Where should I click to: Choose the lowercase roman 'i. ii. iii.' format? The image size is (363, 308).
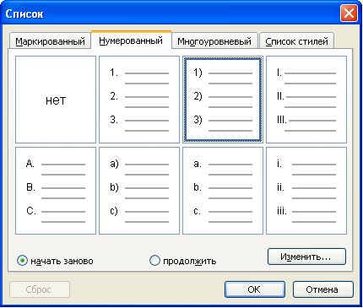[306, 191]
